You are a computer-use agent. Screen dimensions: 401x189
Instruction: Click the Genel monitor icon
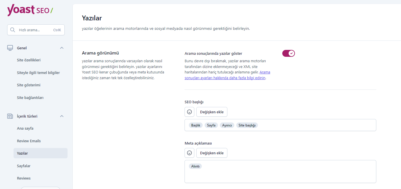[10, 48]
